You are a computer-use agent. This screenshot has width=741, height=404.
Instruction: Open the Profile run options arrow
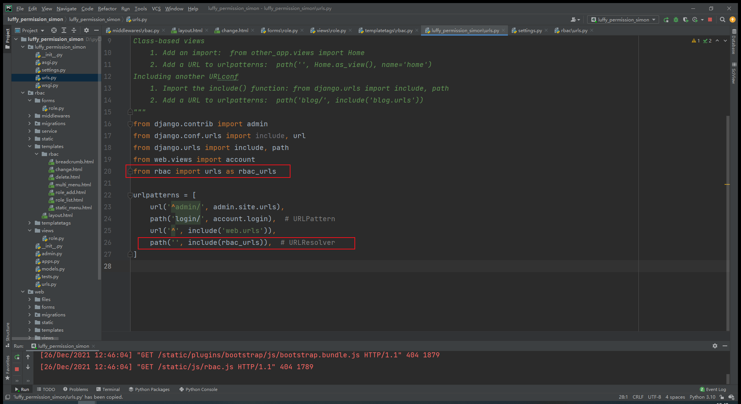[x=702, y=20]
